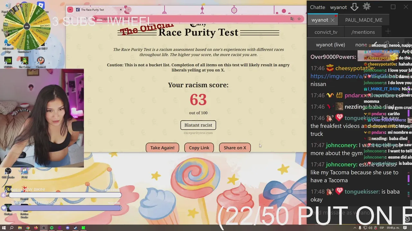Open NVIDIA desktop icon
Image resolution: width=412 pixels, height=231 pixels.
8,63
